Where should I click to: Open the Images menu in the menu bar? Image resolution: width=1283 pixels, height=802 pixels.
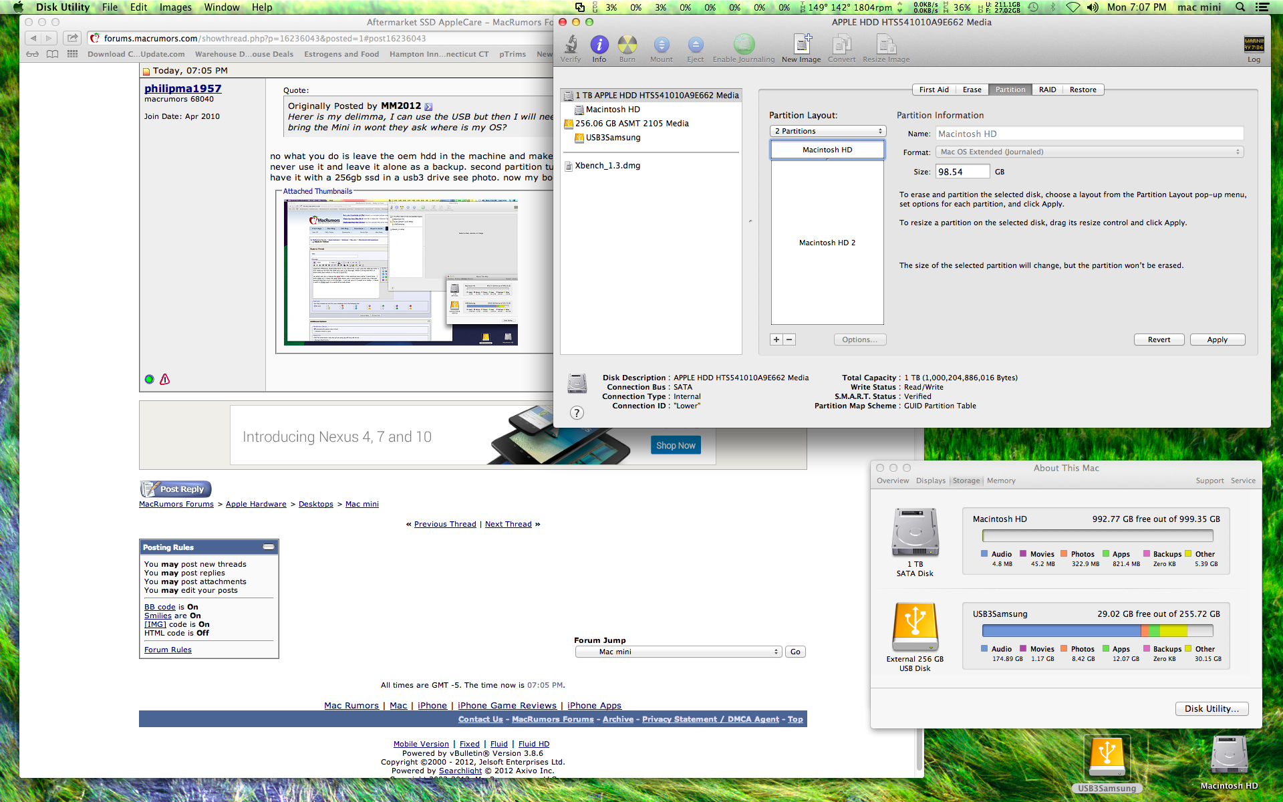pos(176,7)
